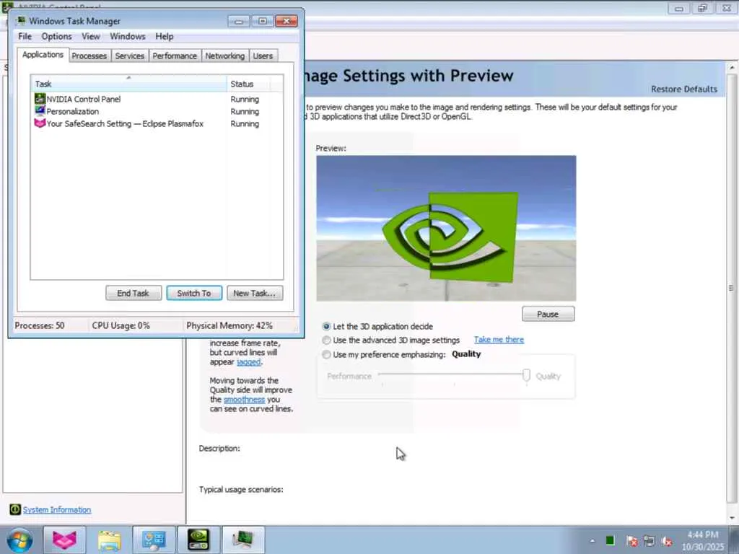The height and width of the screenshot is (554, 739).
Task: Open the Personalization control panel taskbar icon
Action: (x=154, y=540)
